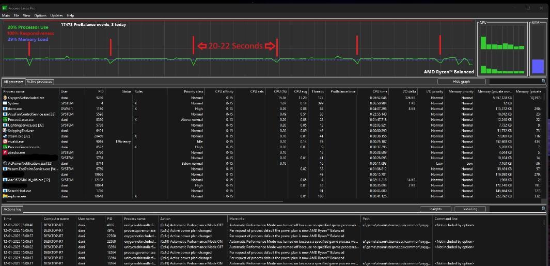
Task: Open the Options menu
Action: point(40,16)
